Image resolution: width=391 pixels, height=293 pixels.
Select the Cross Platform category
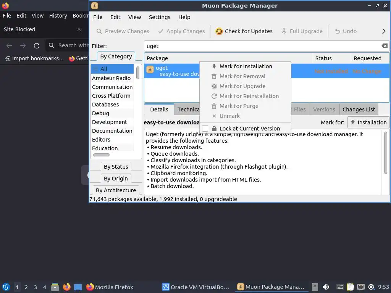(113, 96)
